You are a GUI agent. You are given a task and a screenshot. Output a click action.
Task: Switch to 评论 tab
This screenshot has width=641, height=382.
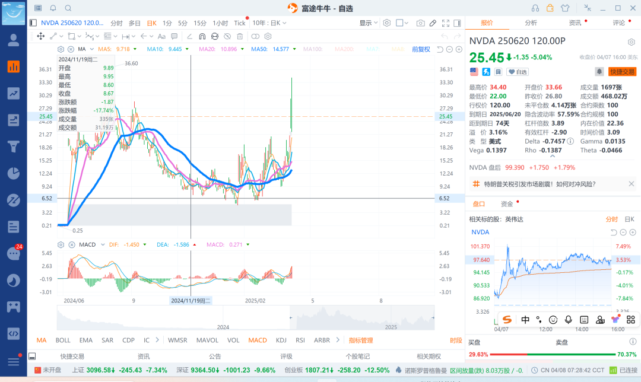(x=619, y=23)
